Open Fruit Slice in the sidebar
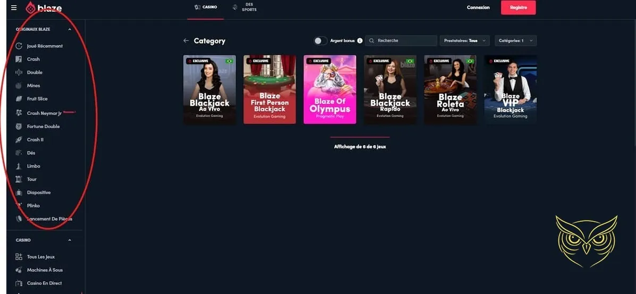The image size is (636, 294). click(37, 99)
